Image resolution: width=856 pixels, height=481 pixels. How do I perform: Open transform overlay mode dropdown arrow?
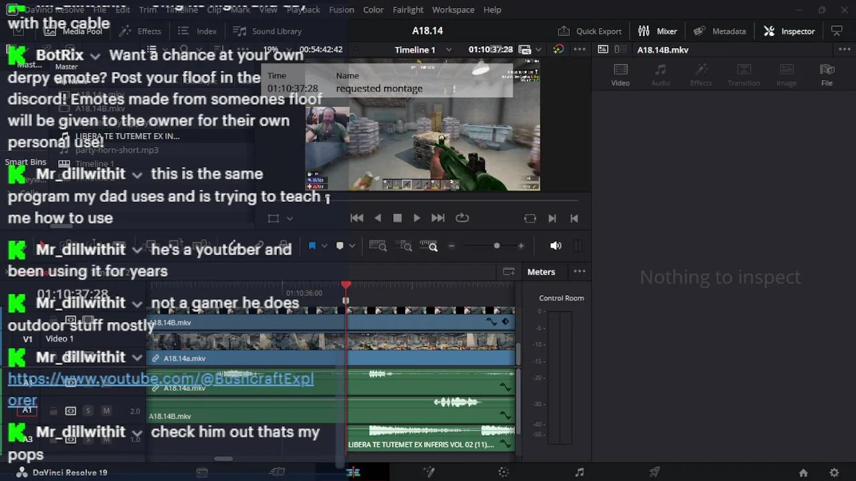(x=290, y=218)
